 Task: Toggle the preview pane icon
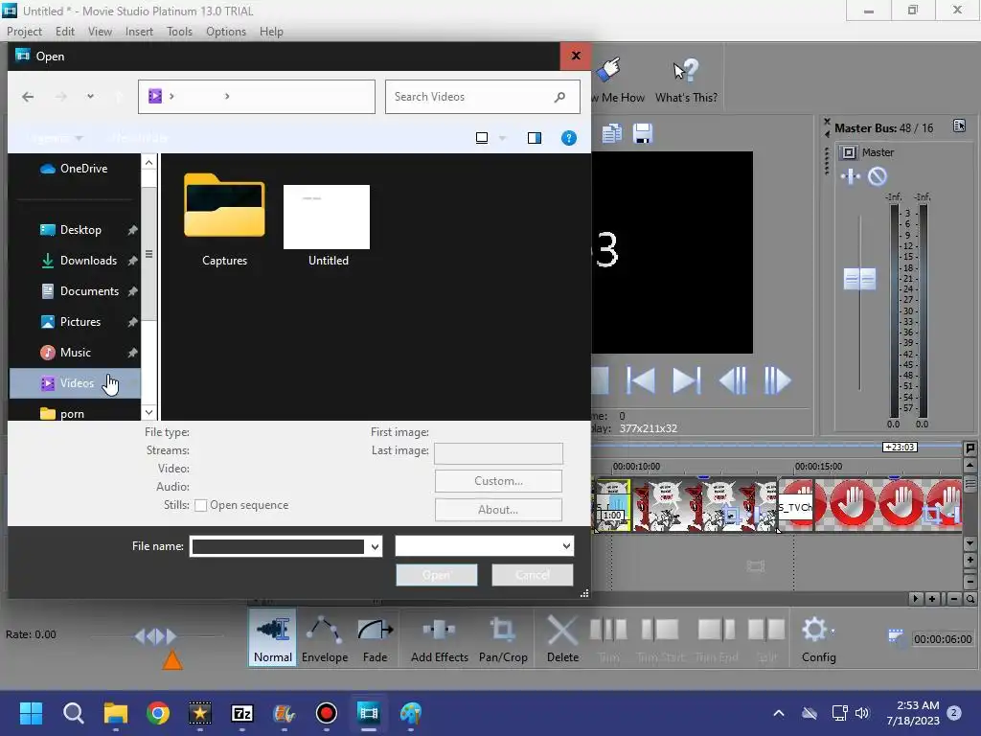coord(535,138)
